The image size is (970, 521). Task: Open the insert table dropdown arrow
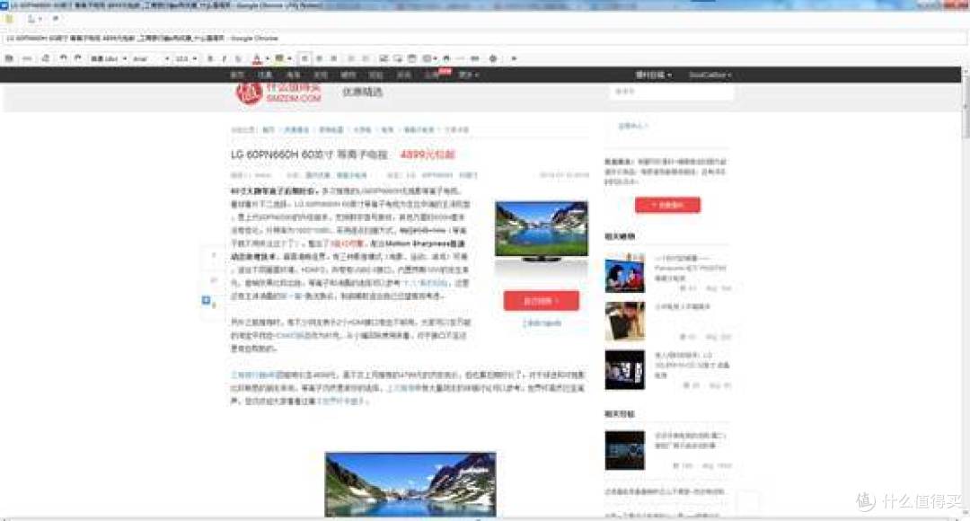435,58
